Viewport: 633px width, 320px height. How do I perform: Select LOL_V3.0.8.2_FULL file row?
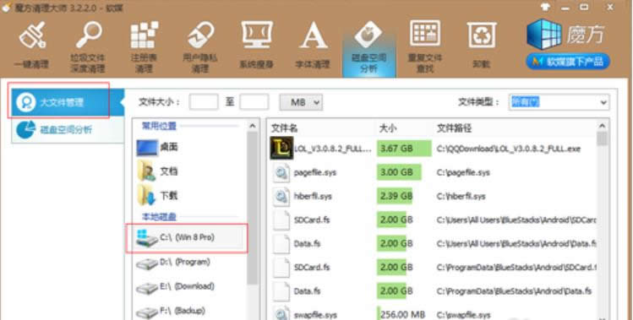coord(433,149)
